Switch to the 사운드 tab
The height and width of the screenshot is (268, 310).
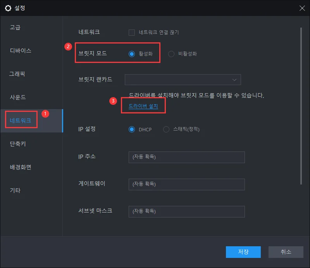click(x=18, y=97)
